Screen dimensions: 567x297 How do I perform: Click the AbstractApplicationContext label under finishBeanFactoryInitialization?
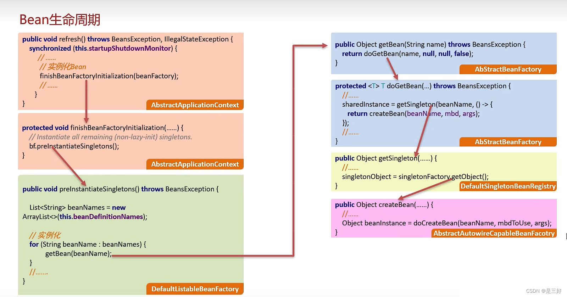click(195, 164)
